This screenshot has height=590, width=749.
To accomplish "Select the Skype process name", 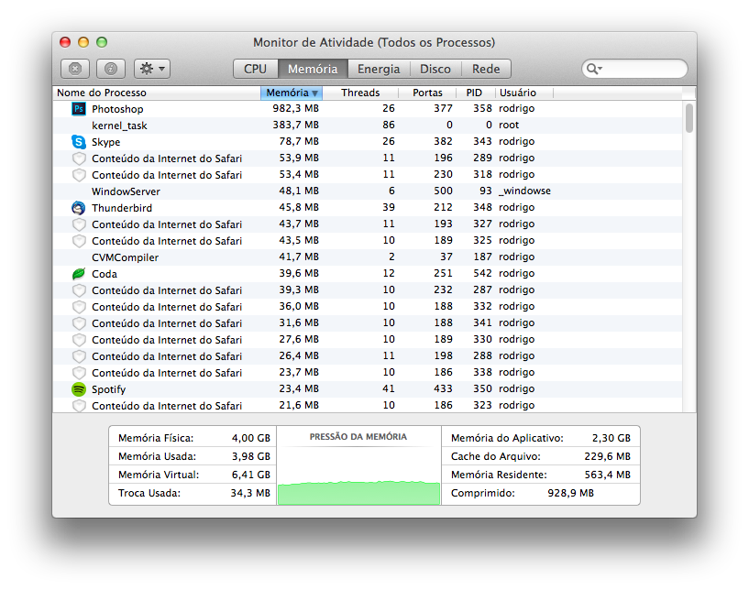I will tap(106, 142).
